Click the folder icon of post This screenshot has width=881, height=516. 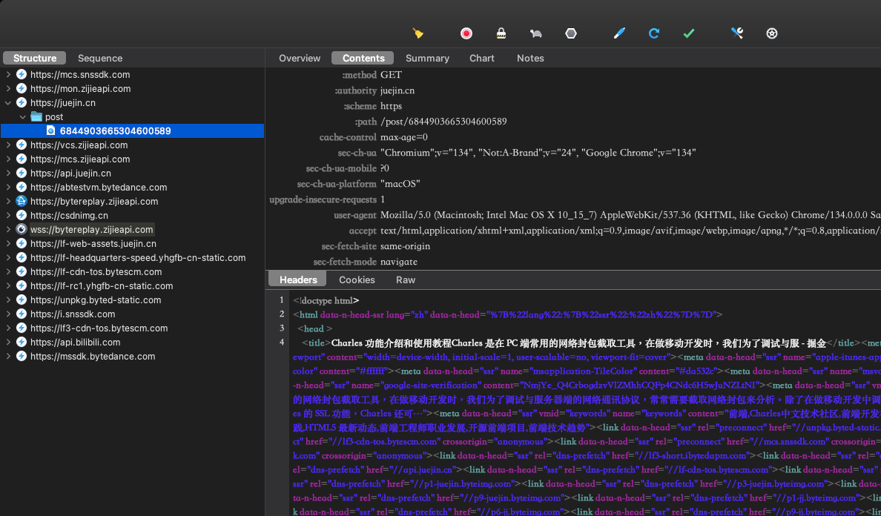(36, 117)
